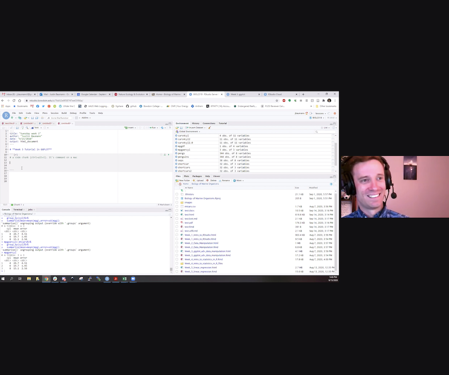
Task: Open the Zoom app in the taskbar
Action: coord(133,279)
